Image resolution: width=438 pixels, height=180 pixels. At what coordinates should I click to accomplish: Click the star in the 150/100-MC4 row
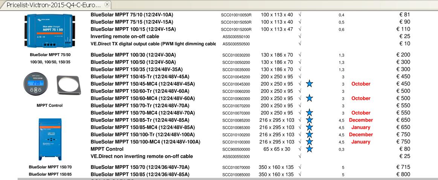point(309,142)
